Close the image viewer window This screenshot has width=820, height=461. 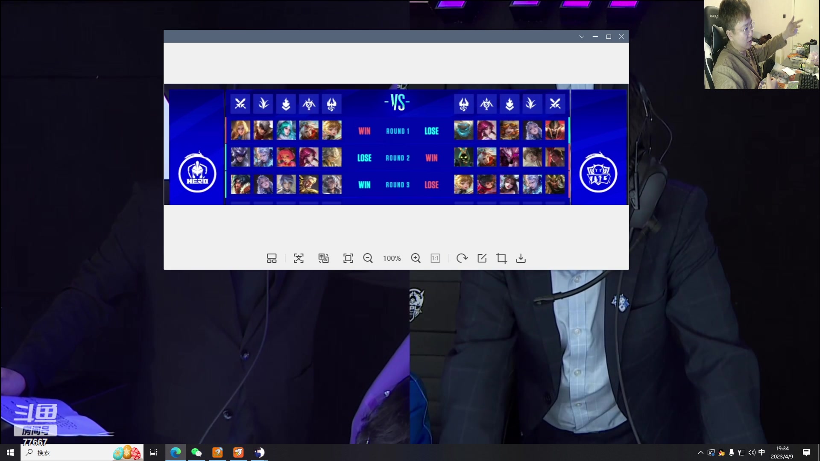[621, 37]
